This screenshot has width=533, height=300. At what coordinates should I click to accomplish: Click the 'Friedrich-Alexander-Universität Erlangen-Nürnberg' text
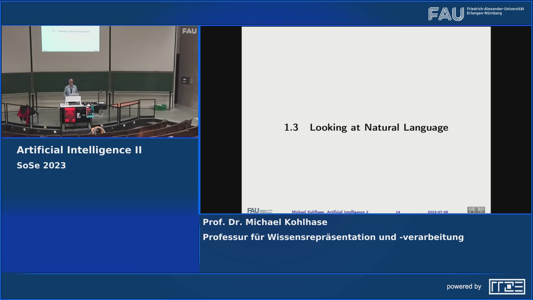coord(495,11)
